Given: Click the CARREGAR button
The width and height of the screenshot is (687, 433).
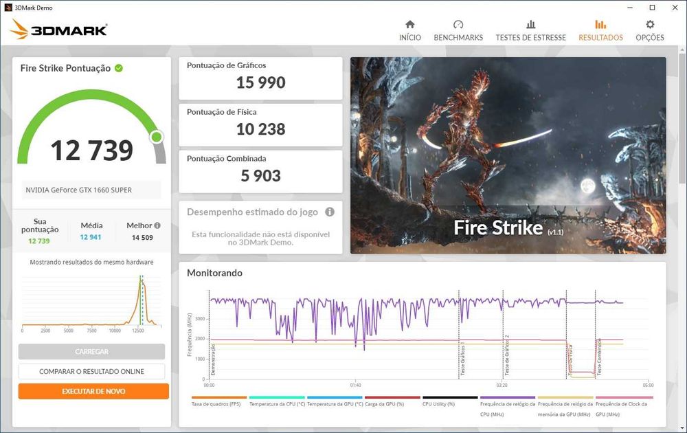Looking at the screenshot, I should (x=91, y=351).
